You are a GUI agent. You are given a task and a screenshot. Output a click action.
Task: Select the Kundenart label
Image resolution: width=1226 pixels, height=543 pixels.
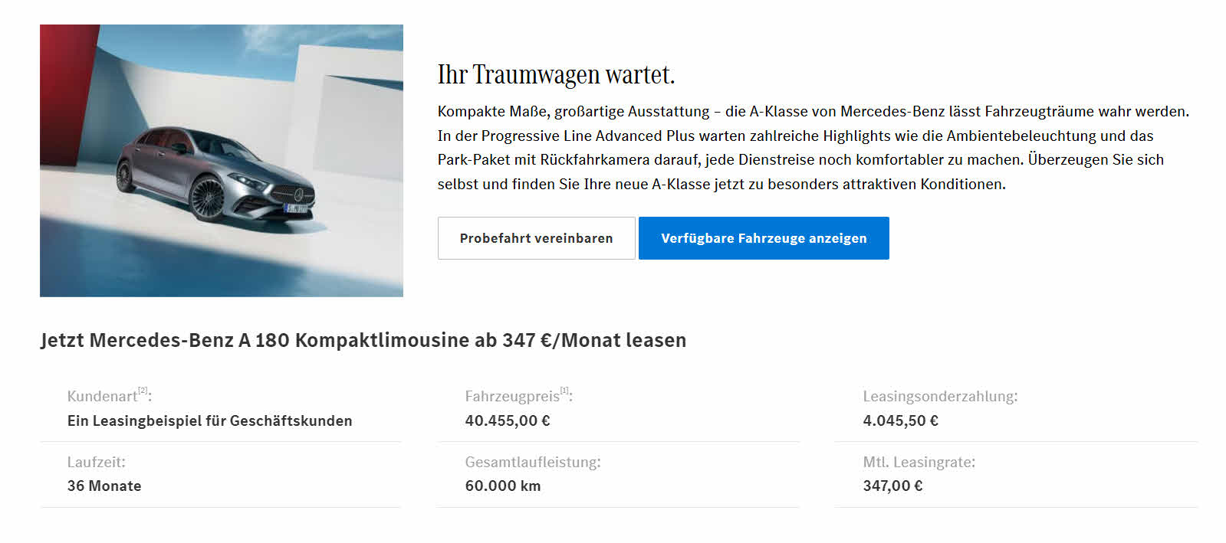[x=102, y=396]
